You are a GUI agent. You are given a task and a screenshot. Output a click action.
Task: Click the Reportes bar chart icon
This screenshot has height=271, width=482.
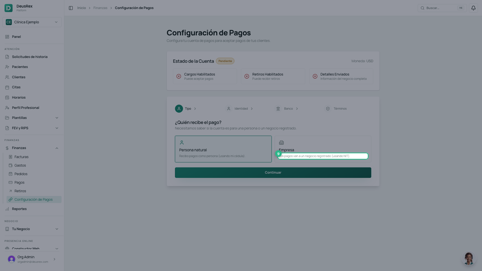[7, 209]
